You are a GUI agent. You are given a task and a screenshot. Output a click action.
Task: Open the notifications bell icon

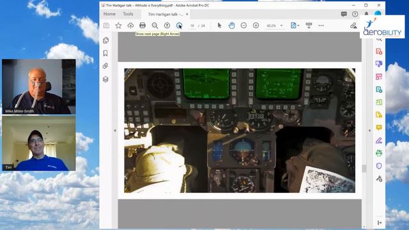click(x=366, y=13)
